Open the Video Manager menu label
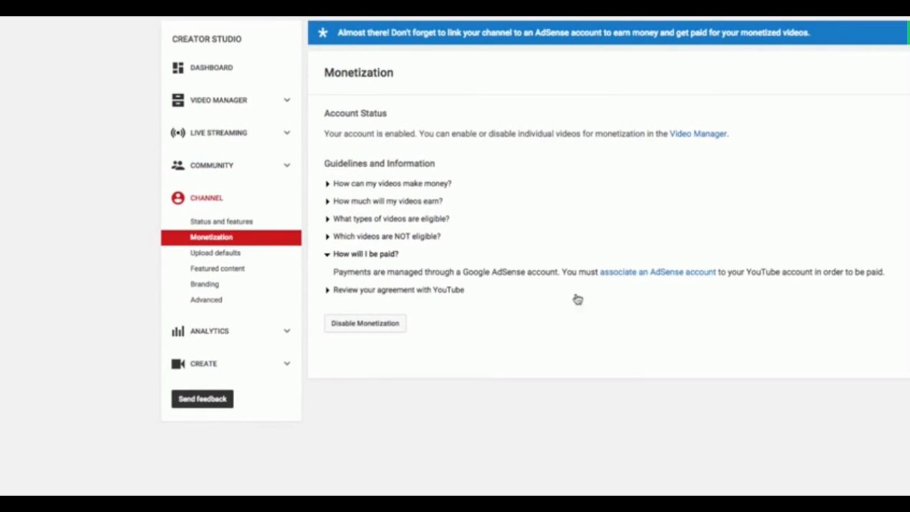The width and height of the screenshot is (910, 512). (218, 100)
